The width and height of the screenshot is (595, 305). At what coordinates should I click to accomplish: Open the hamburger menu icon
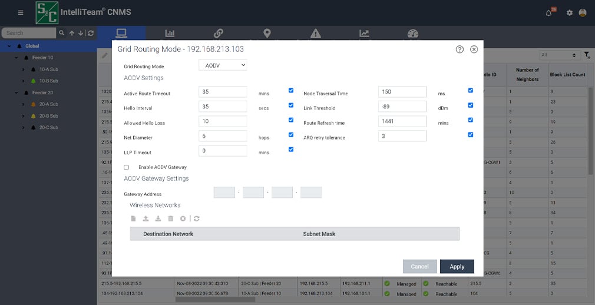21,12
